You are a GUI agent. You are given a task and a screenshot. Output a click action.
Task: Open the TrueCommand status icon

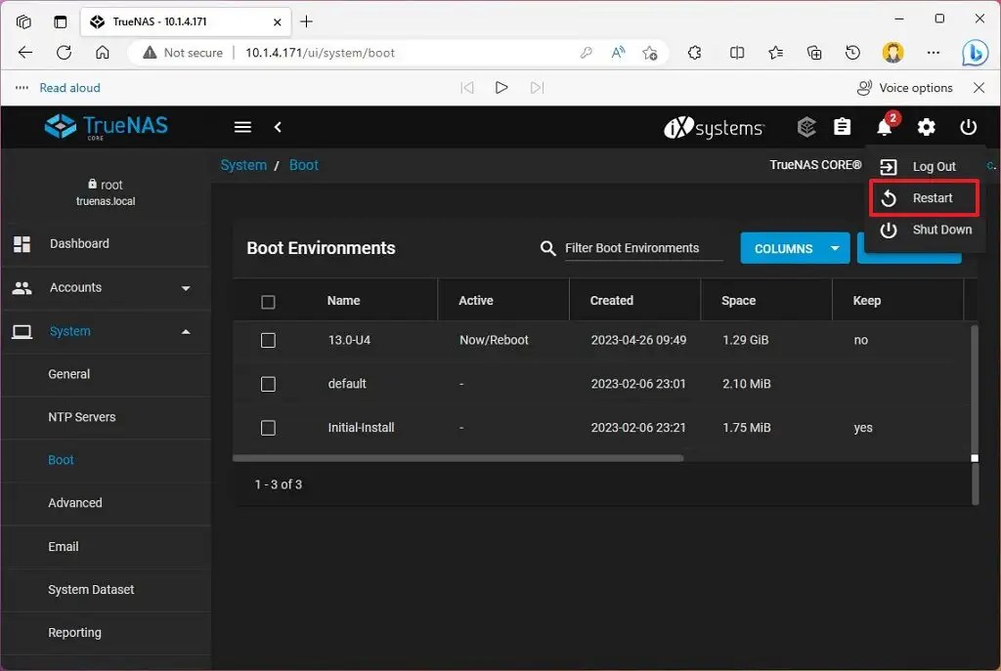pyautogui.click(x=806, y=127)
